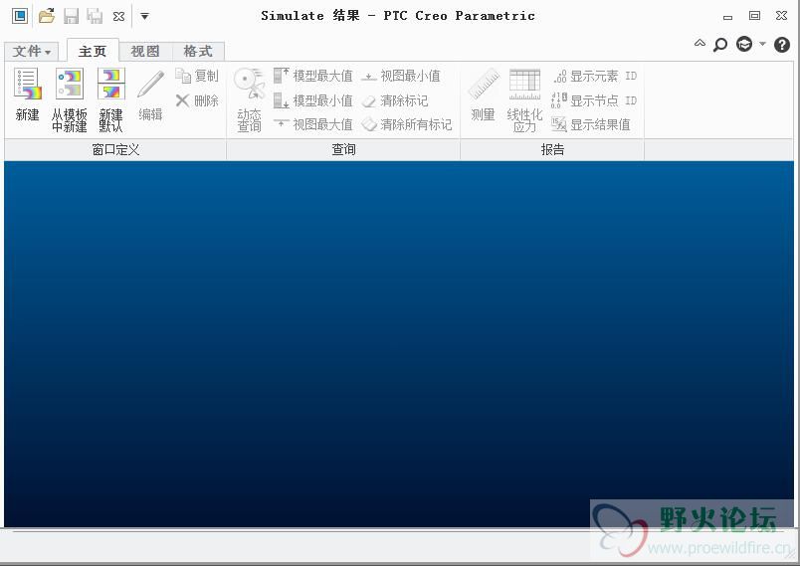Toggle 显示结果值 (Show result values)
Screen dimensions: 800x566
591,124
